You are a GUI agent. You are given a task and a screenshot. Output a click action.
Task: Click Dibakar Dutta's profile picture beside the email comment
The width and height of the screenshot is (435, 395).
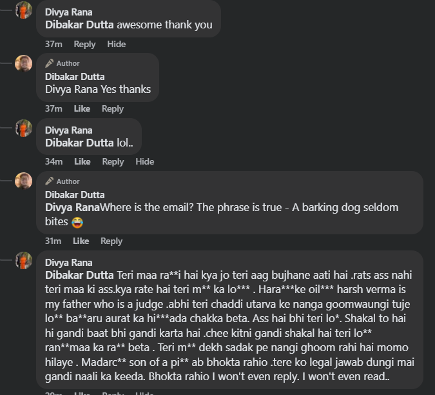(24, 181)
